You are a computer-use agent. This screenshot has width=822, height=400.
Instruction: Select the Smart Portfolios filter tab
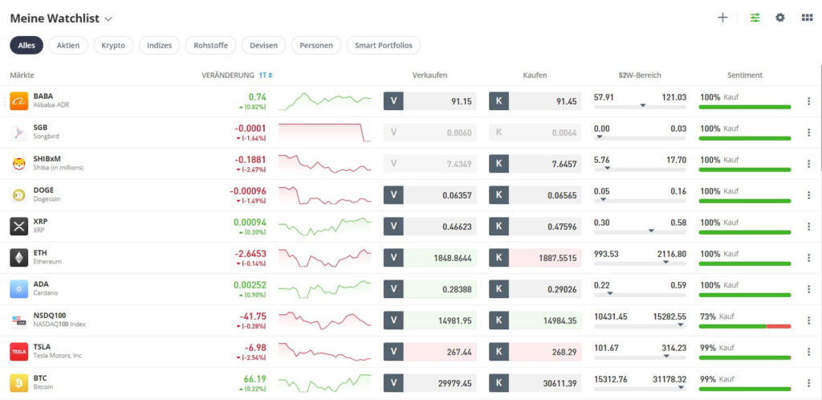(x=383, y=46)
